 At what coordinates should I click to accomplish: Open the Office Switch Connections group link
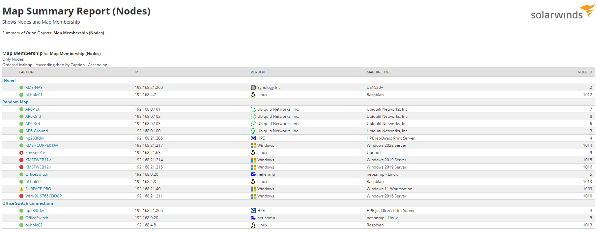(x=28, y=203)
